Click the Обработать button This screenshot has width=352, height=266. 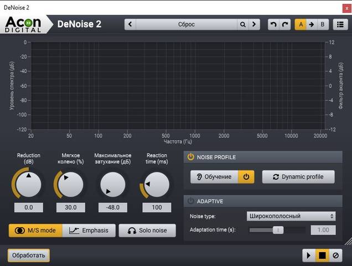click(29, 255)
